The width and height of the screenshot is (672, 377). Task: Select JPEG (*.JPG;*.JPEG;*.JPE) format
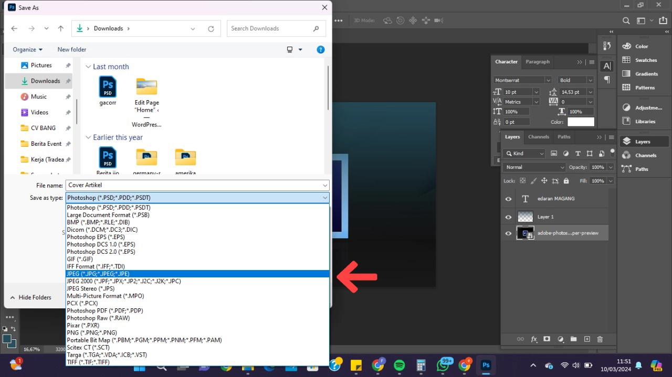point(197,274)
